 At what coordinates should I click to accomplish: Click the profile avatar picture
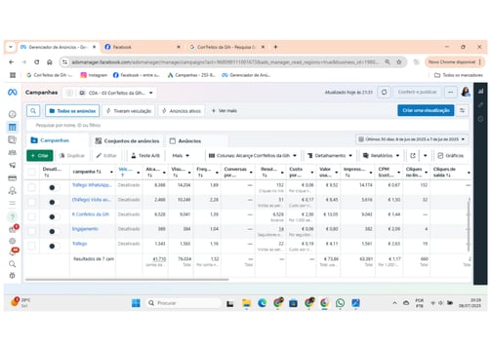click(x=466, y=92)
